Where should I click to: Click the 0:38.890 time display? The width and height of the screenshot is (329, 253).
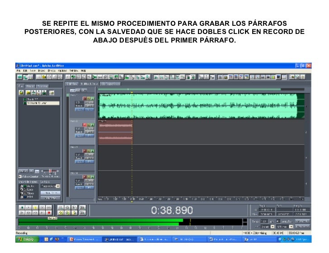(x=172, y=210)
